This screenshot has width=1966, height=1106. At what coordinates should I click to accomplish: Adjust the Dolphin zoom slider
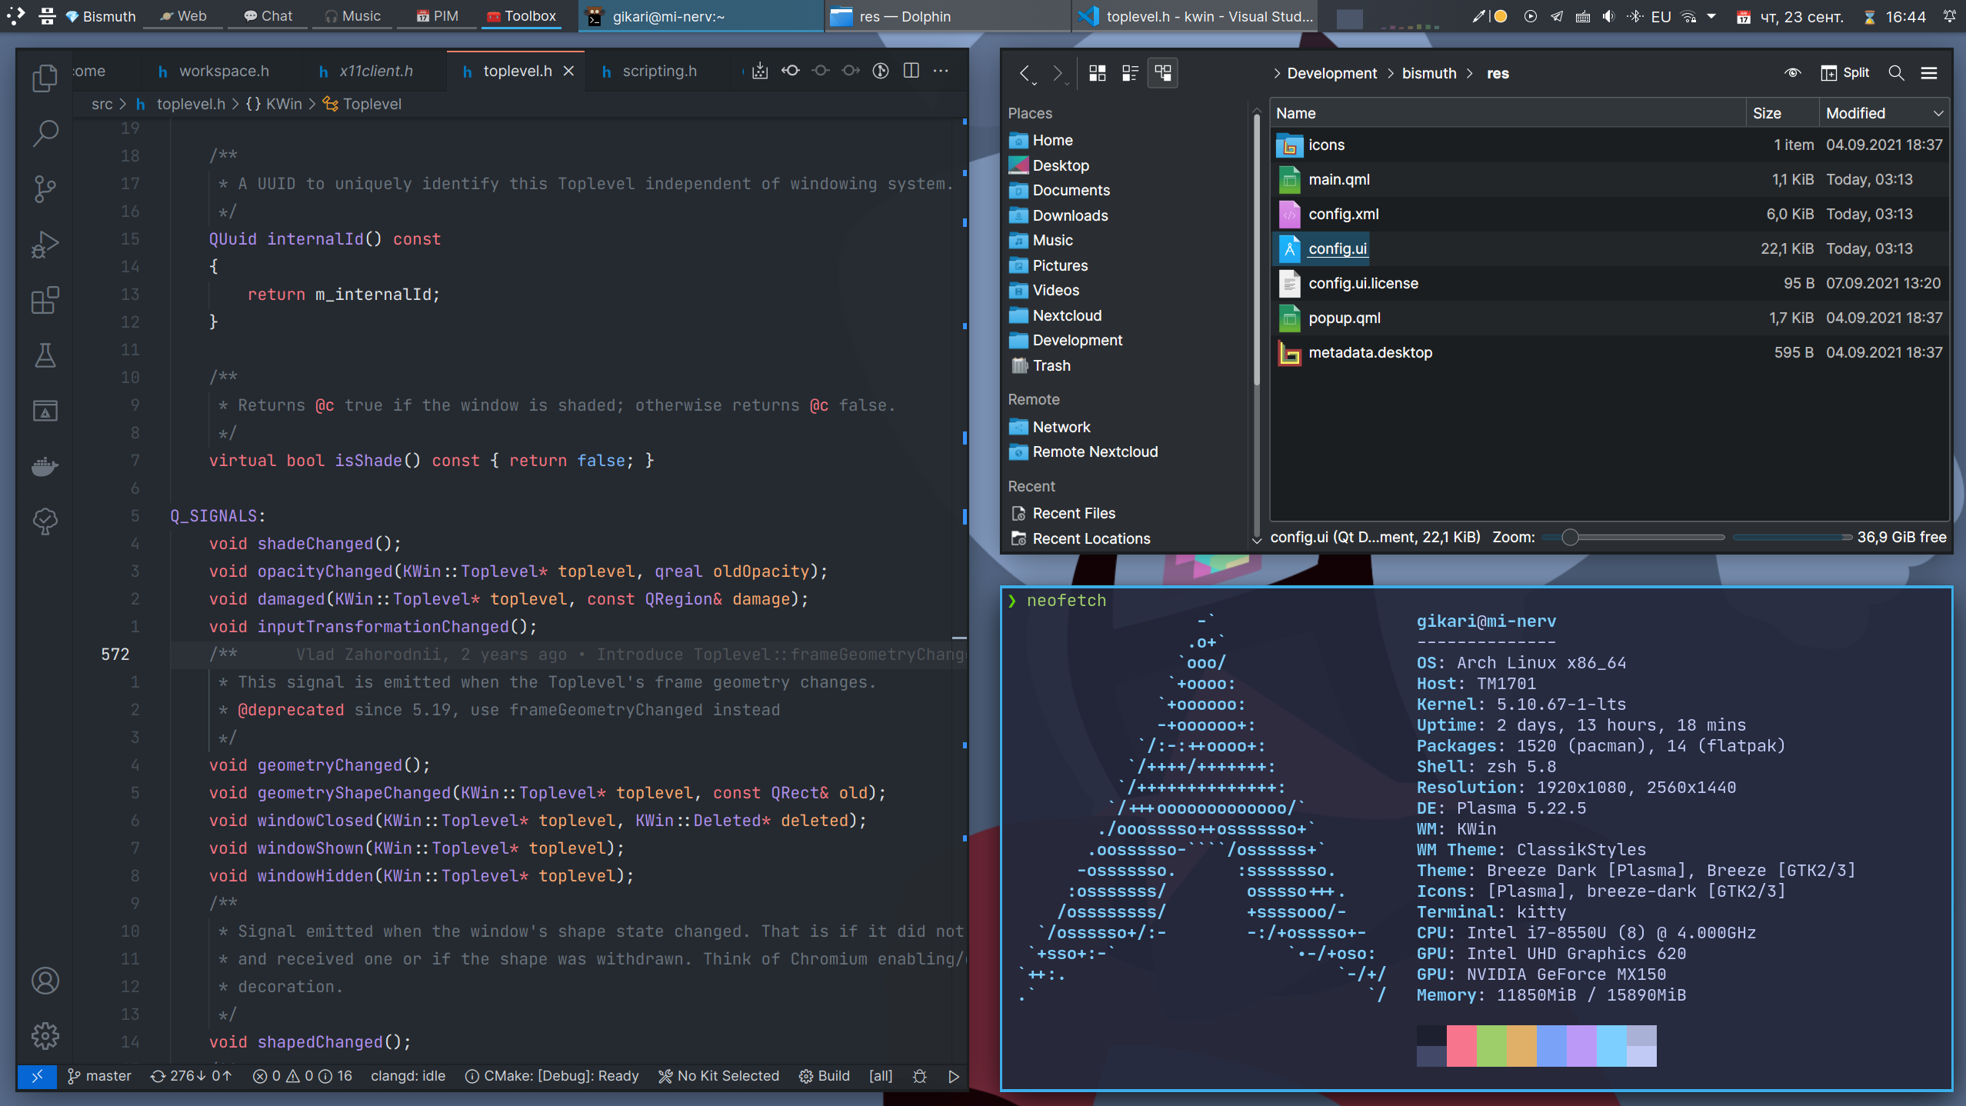1570,537
